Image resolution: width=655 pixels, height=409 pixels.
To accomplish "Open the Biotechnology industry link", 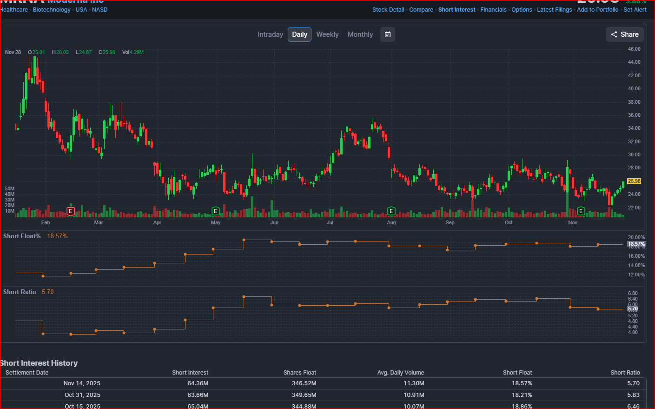I will (x=52, y=10).
